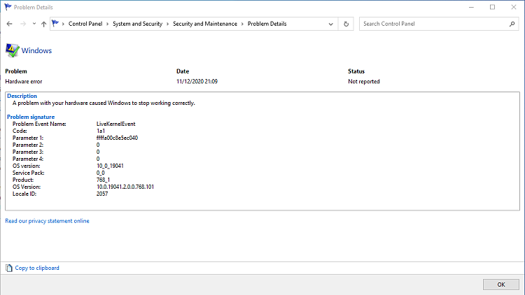Viewport: 525px width, 295px height.
Task: Click the flag icon in address bar
Action: pyautogui.click(x=55, y=24)
